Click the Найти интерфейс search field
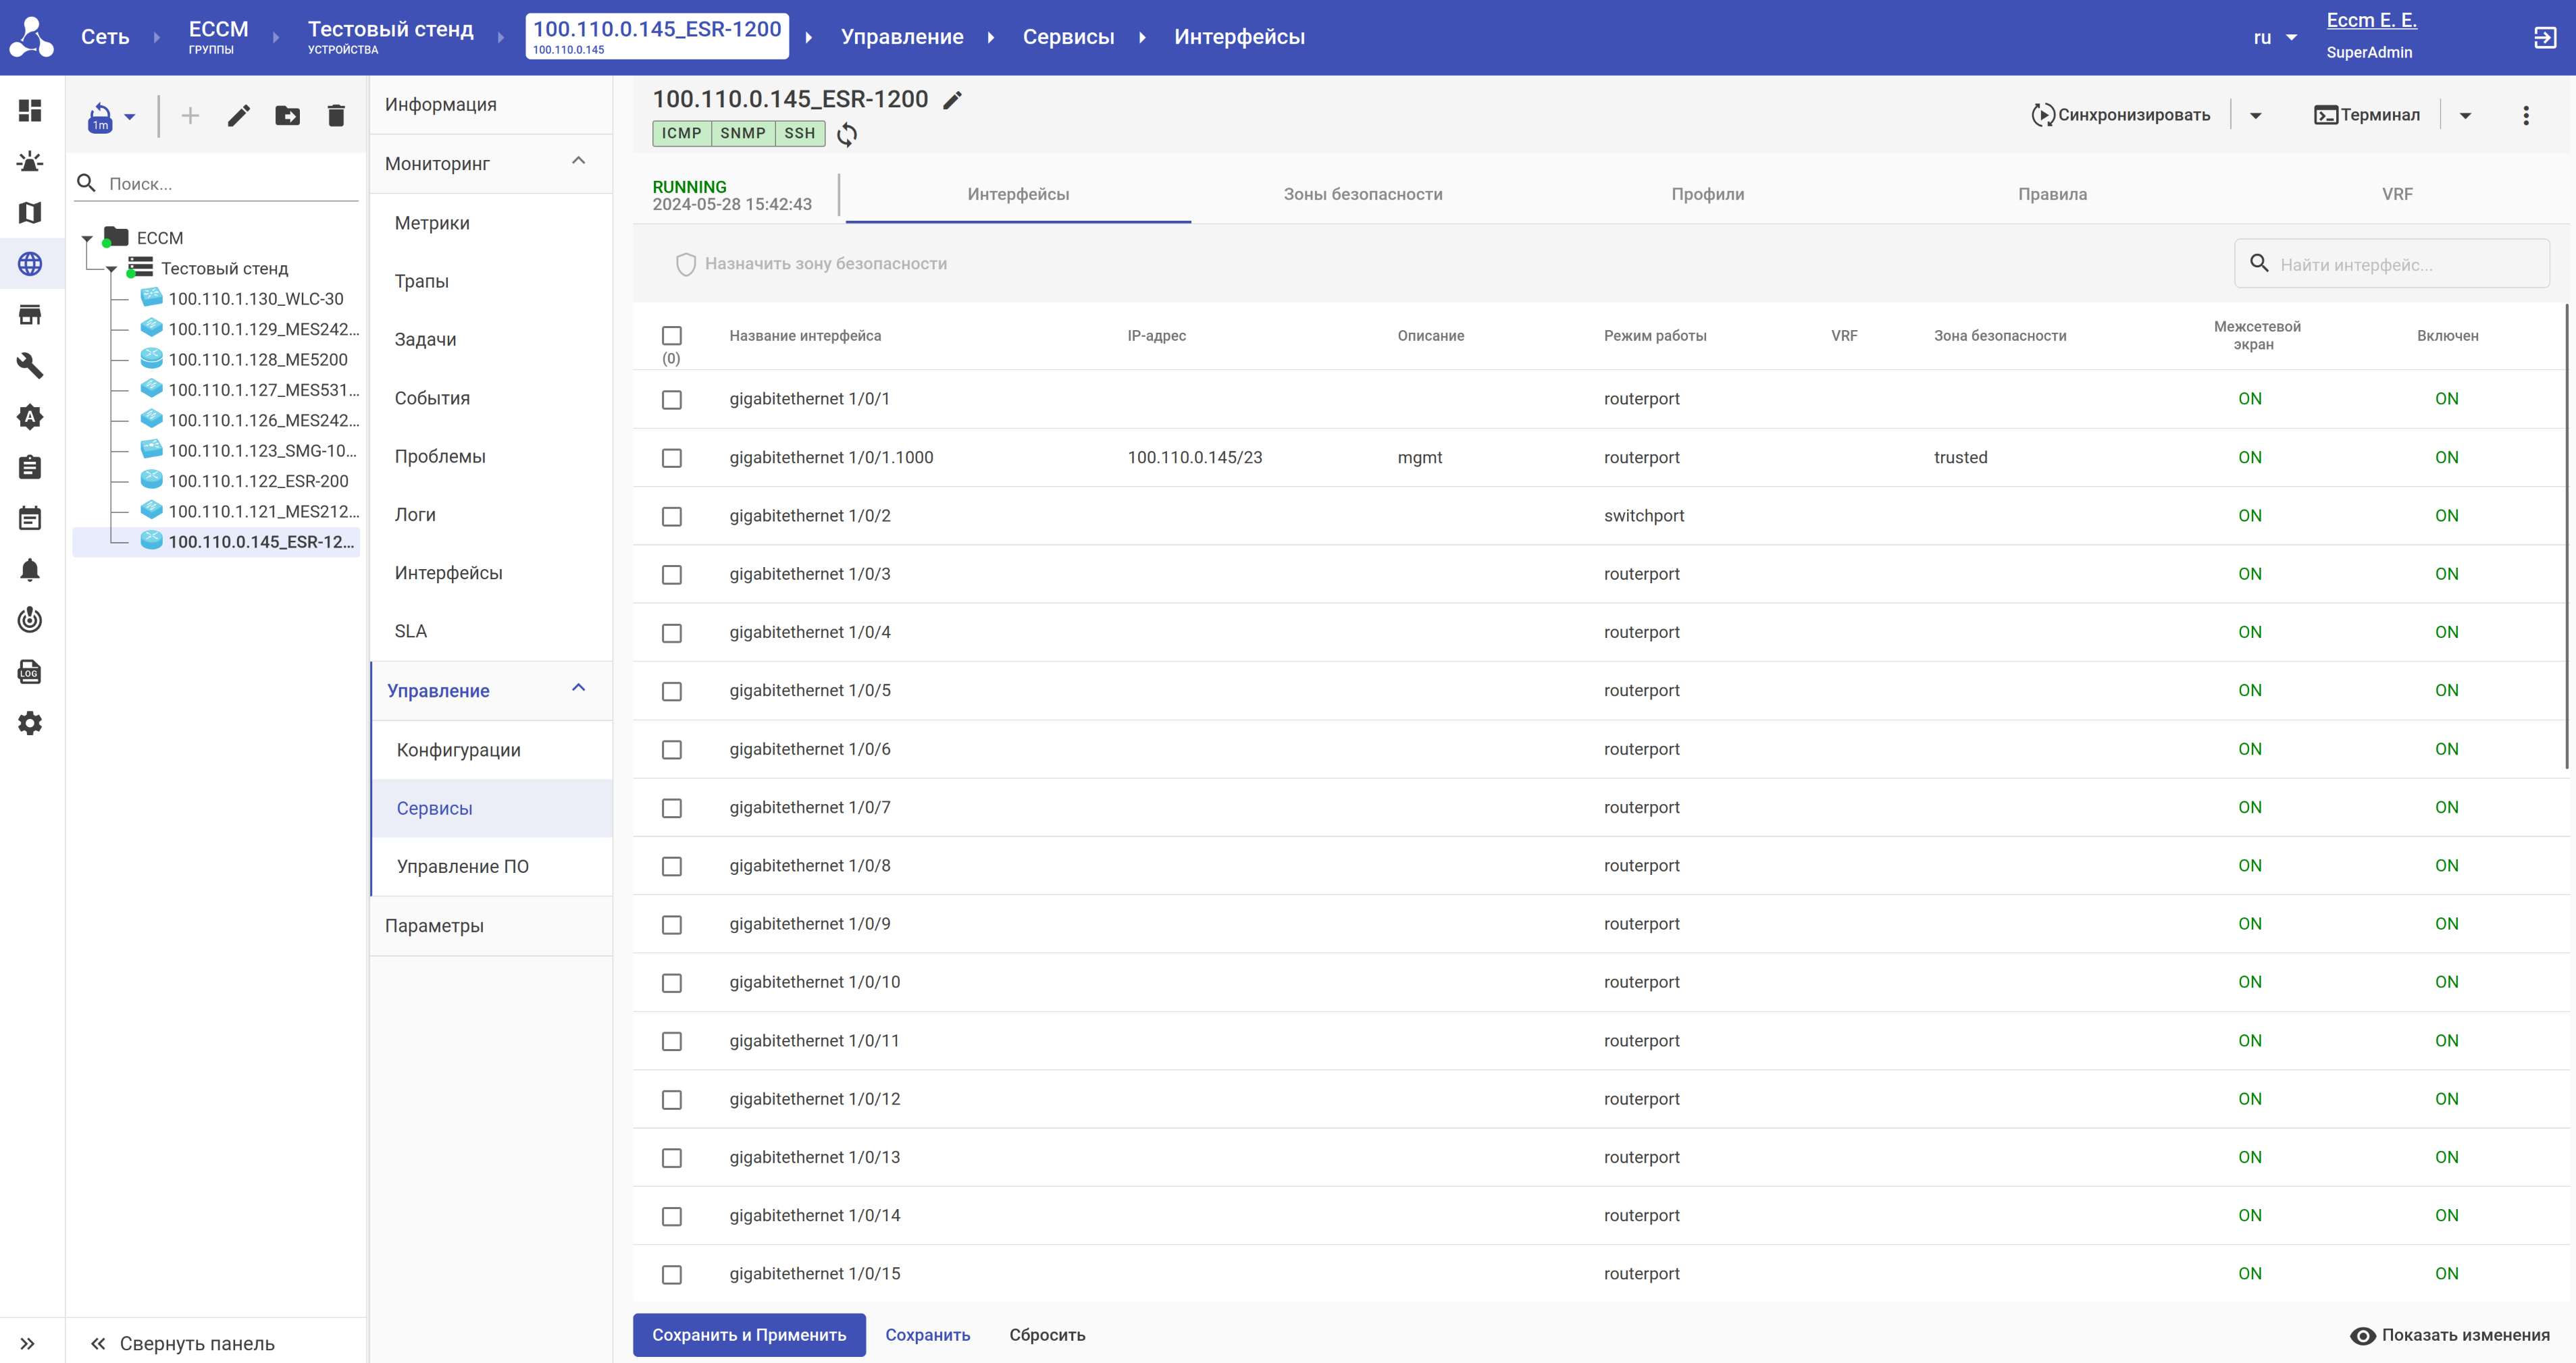The width and height of the screenshot is (2576, 1363). pyautogui.click(x=2405, y=264)
